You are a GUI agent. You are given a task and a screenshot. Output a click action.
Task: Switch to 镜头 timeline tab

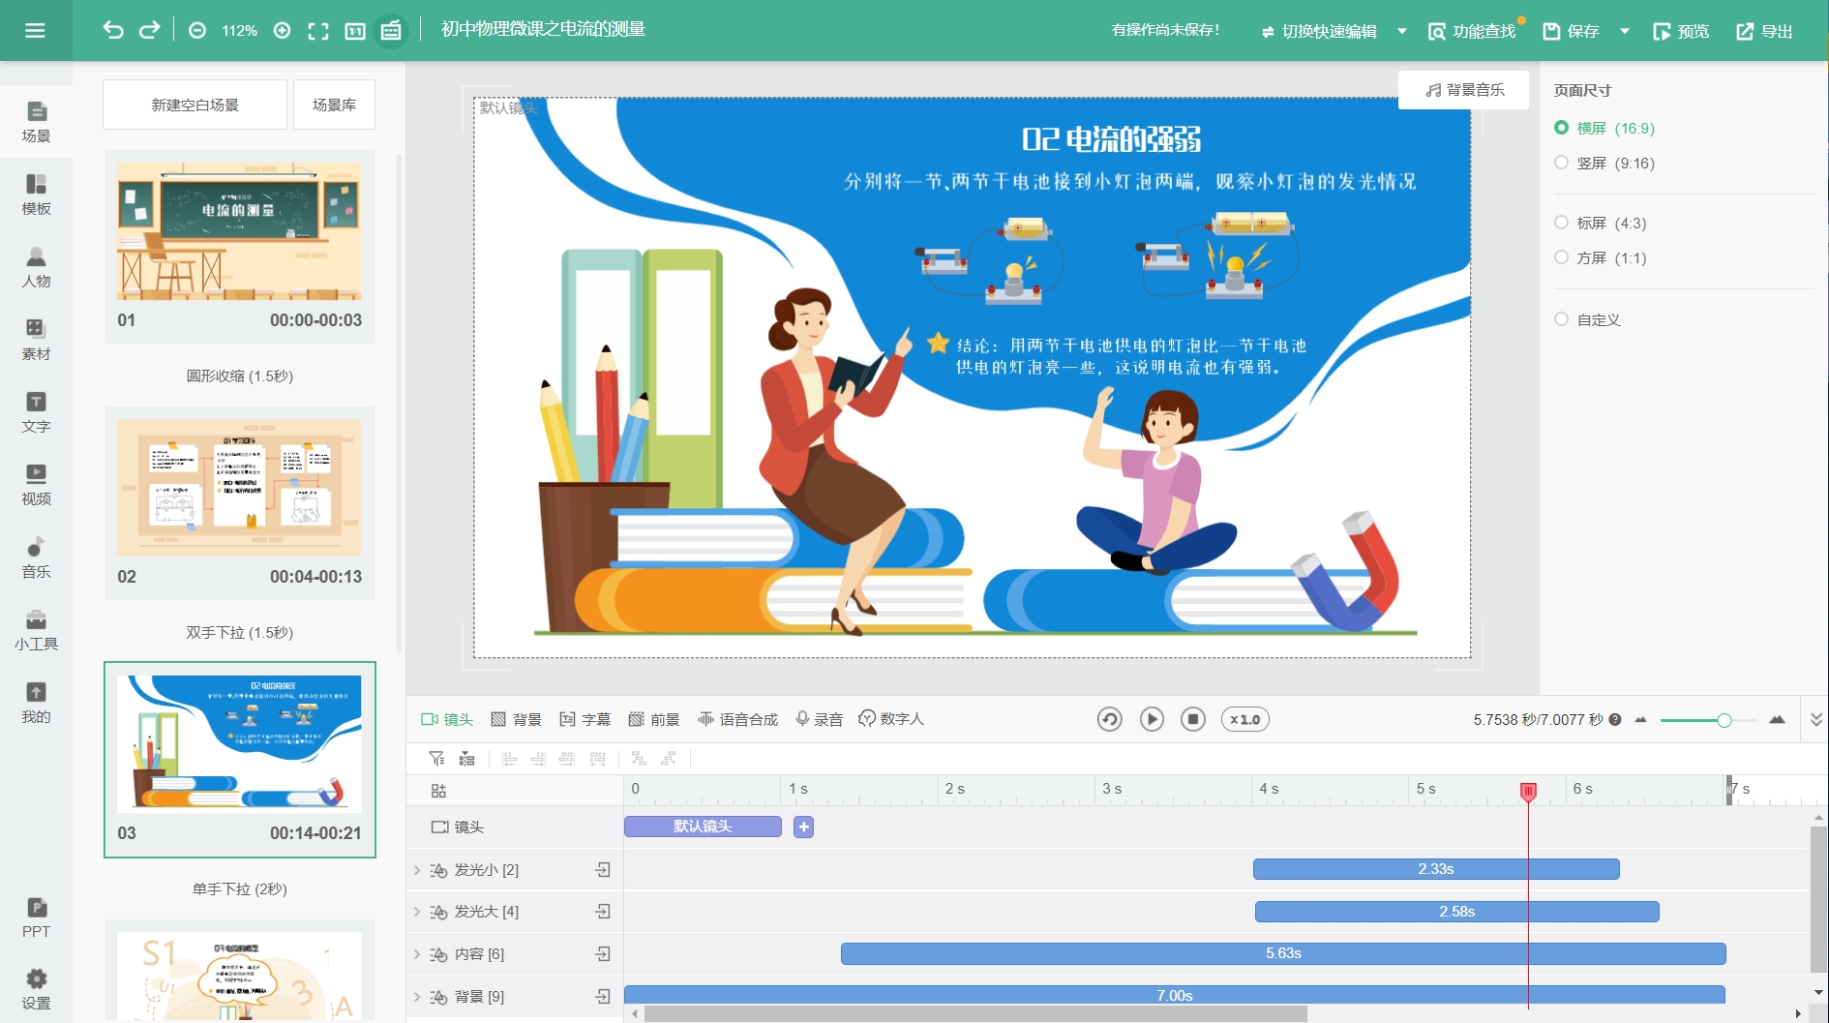click(446, 719)
